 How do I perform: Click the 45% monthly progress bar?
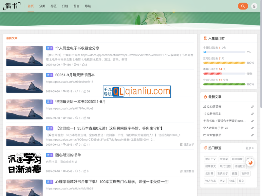223,73
